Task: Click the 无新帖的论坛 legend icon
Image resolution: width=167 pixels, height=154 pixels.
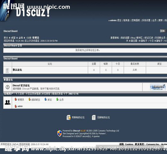Action: point(94,118)
